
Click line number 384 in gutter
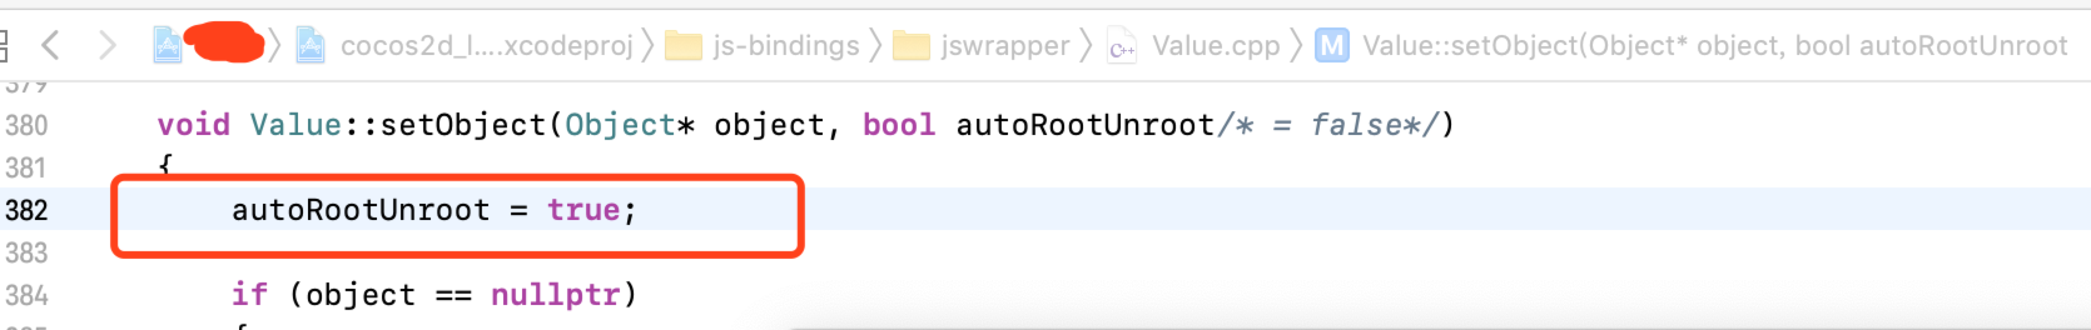27,295
